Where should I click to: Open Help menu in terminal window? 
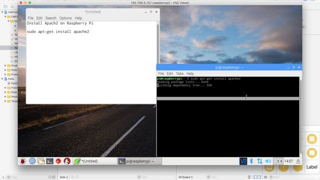[190, 73]
